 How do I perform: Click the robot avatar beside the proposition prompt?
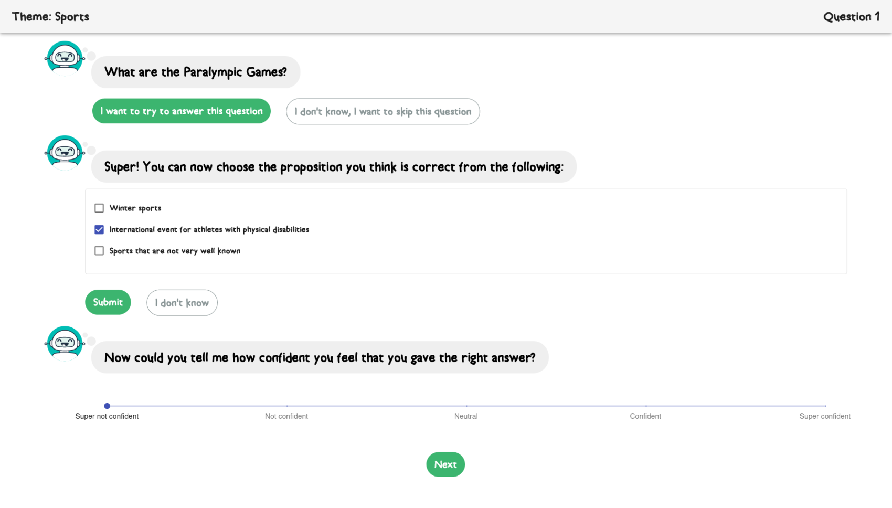pyautogui.click(x=65, y=152)
